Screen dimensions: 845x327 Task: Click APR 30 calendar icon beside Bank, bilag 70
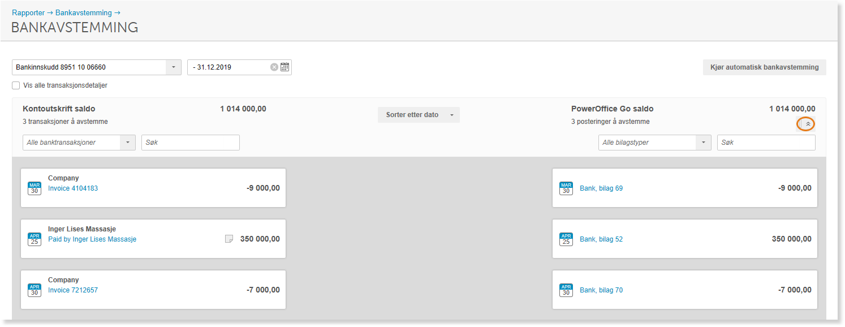point(566,290)
